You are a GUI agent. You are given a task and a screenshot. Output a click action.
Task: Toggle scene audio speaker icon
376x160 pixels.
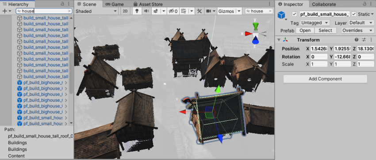[146, 11]
